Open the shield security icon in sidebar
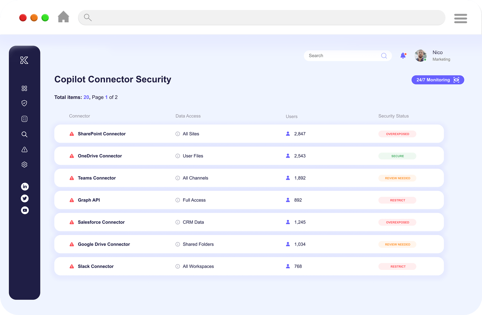The height and width of the screenshot is (315, 482). [x=24, y=103]
